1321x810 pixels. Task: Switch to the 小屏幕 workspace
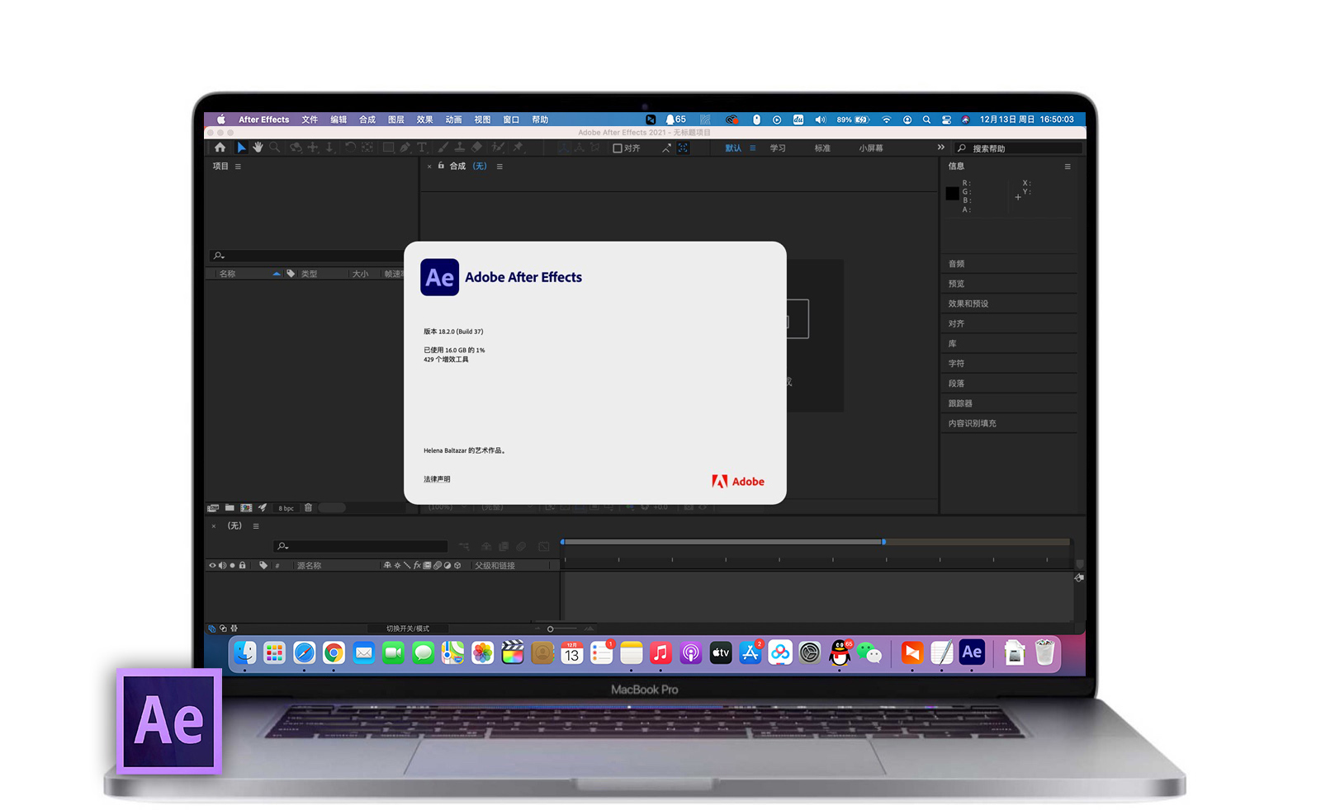pyautogui.click(x=871, y=148)
